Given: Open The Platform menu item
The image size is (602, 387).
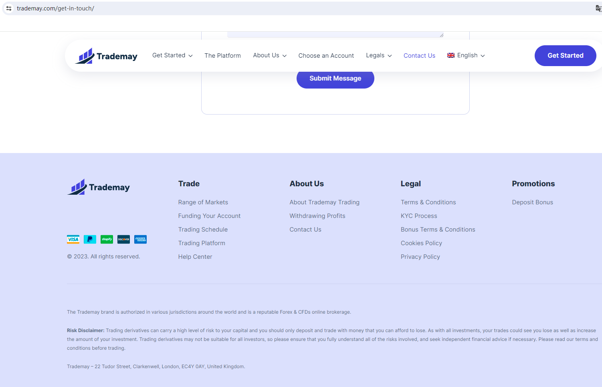Looking at the screenshot, I should [x=223, y=56].
